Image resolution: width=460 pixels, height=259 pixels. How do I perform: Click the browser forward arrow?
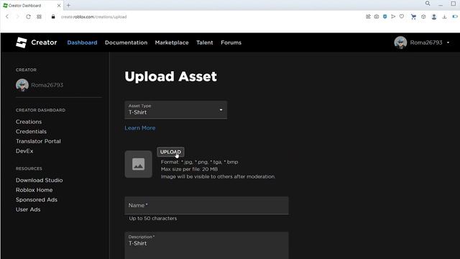coord(17,17)
